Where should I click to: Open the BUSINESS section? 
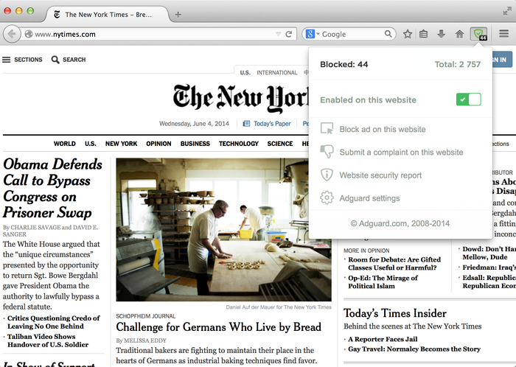coord(195,144)
